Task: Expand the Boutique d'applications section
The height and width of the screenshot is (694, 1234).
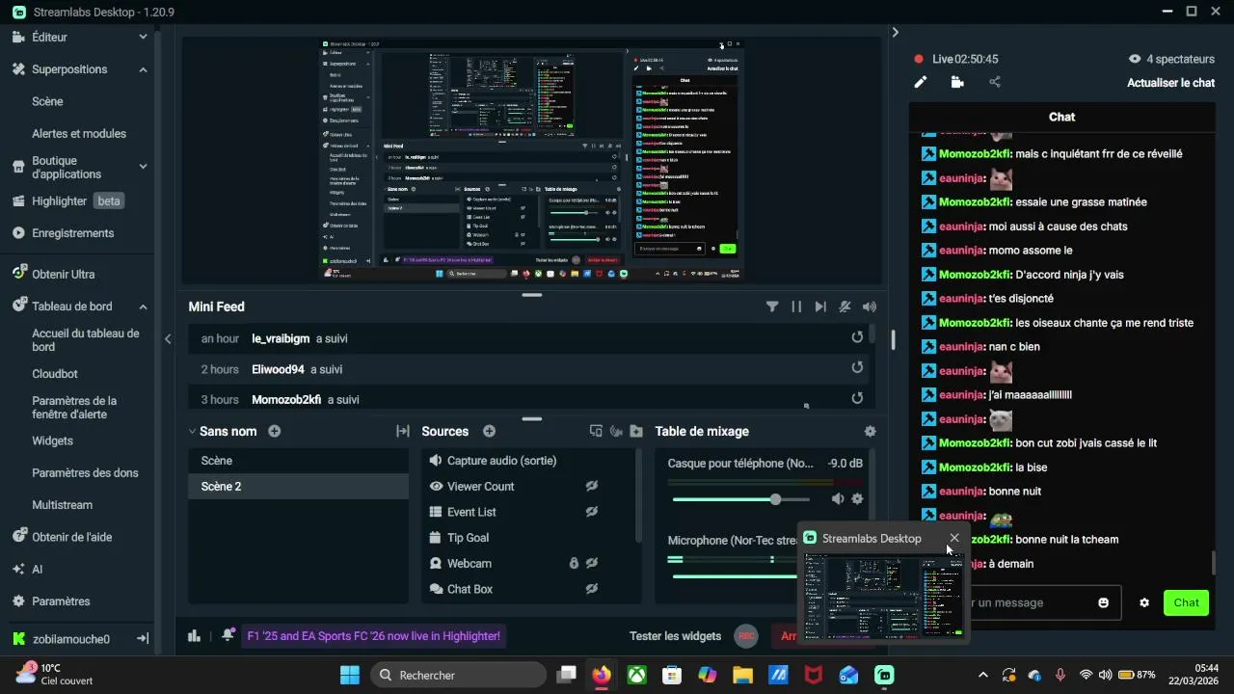Action: tap(143, 167)
